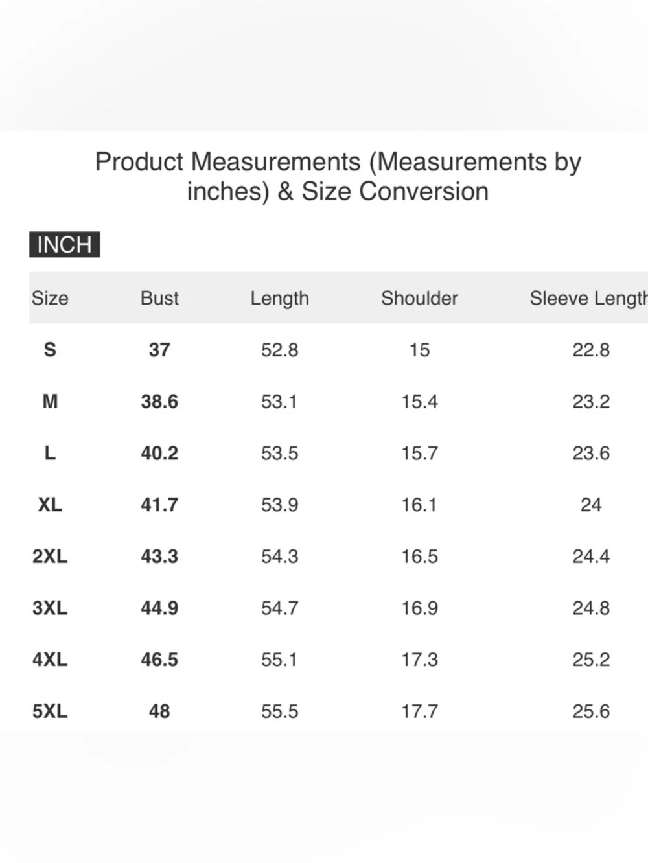The image size is (648, 863).
Task: Click the Shoulder column header
Action: [x=419, y=298]
